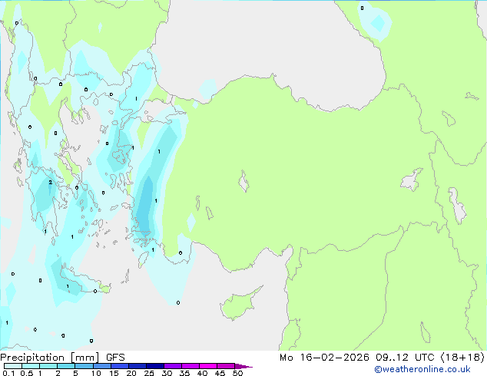Click the 30 legend scale label
This screenshot has height=376, width=487.
tap(167, 373)
